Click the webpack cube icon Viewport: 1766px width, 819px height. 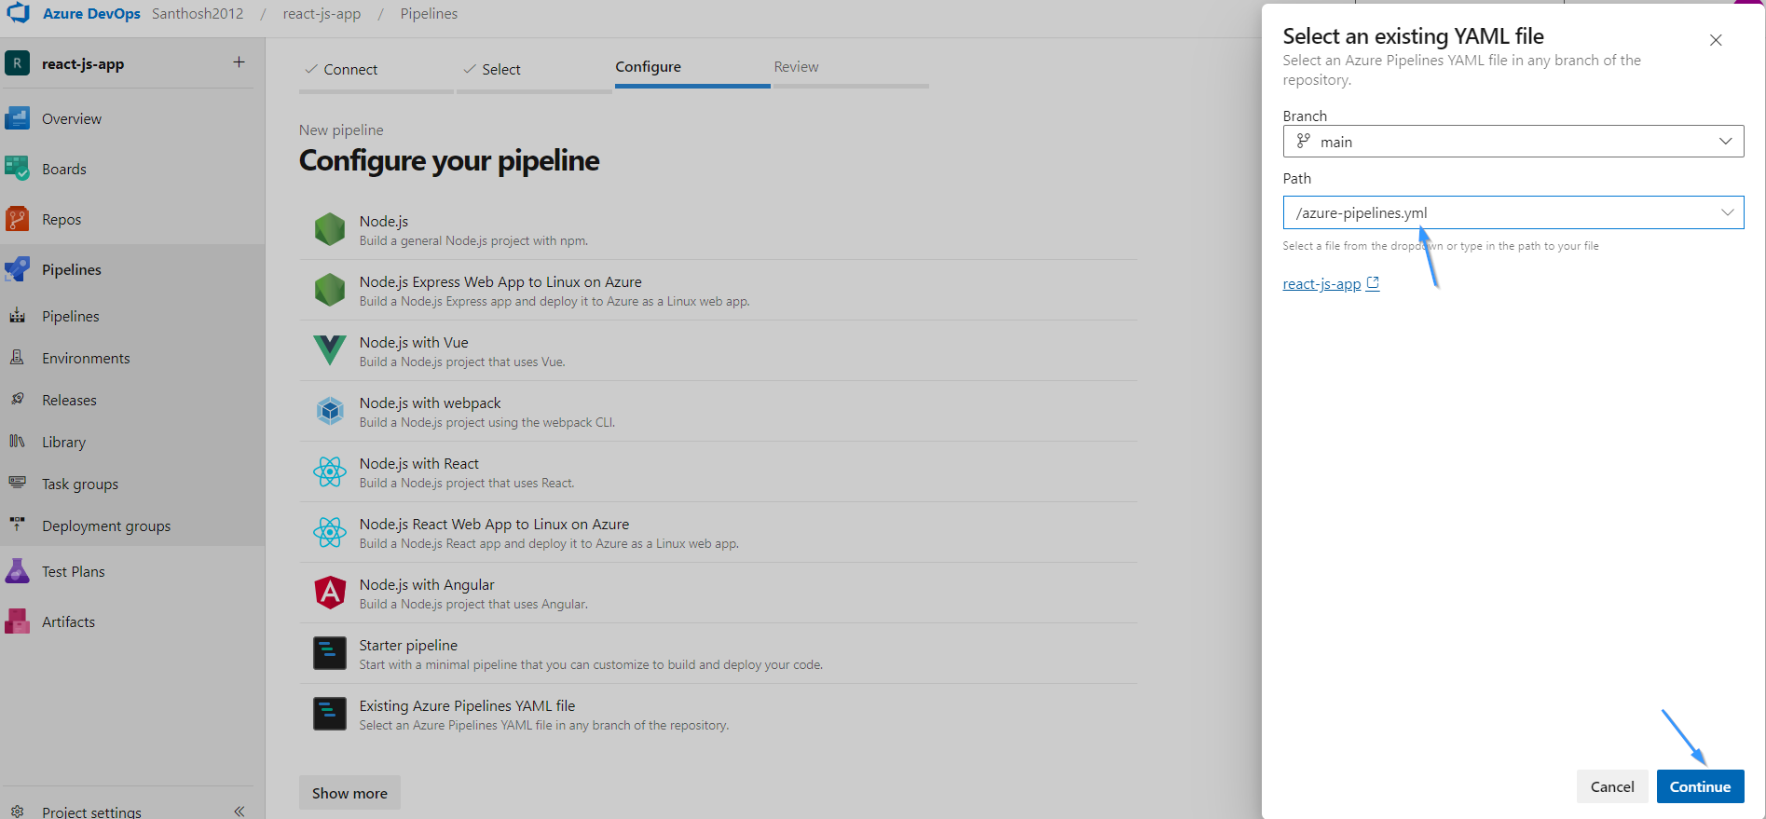click(330, 411)
